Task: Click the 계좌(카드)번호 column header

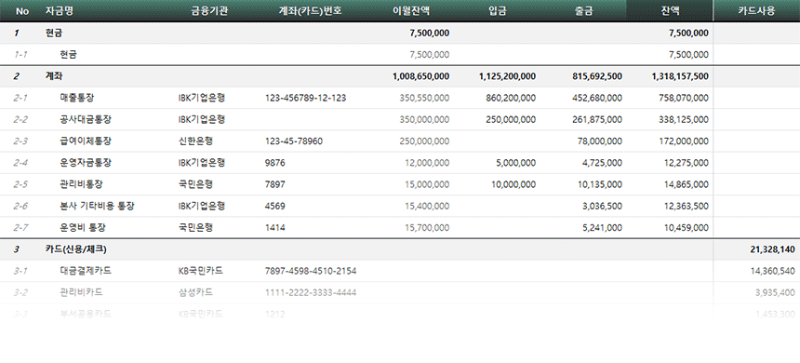Action: pyautogui.click(x=310, y=11)
